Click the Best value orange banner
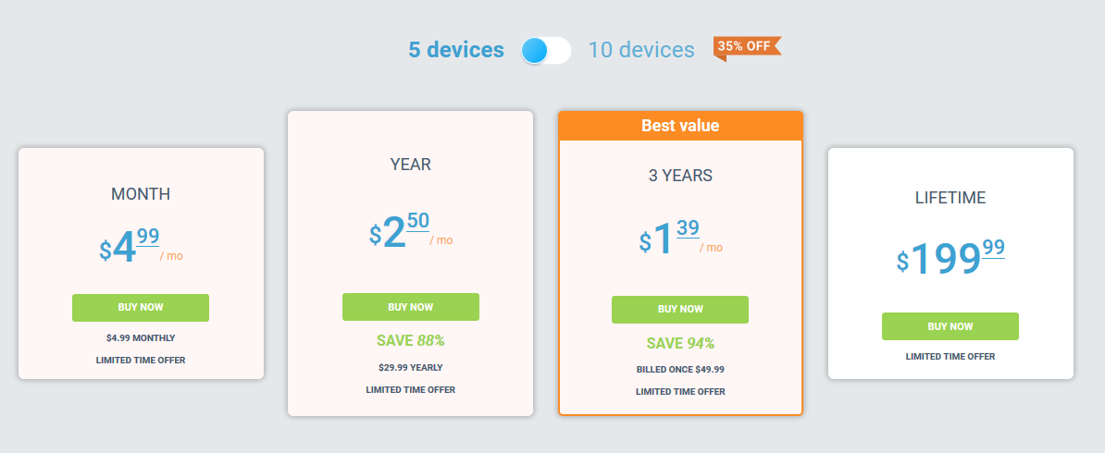The height and width of the screenshot is (453, 1105). click(680, 126)
